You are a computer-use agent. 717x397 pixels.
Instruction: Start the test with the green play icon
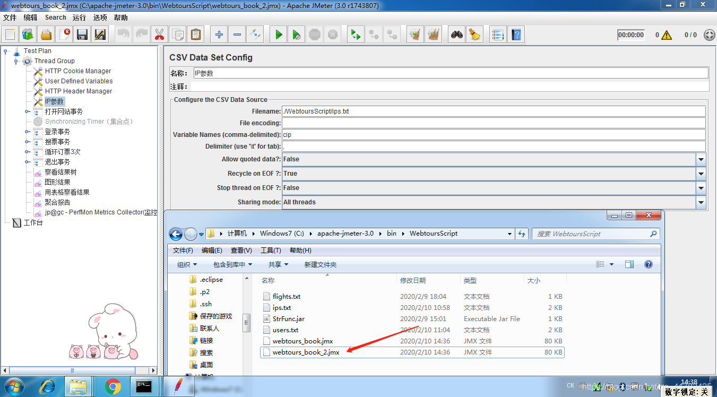click(278, 35)
